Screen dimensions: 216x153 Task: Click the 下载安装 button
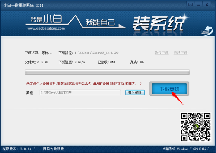pos(169,89)
